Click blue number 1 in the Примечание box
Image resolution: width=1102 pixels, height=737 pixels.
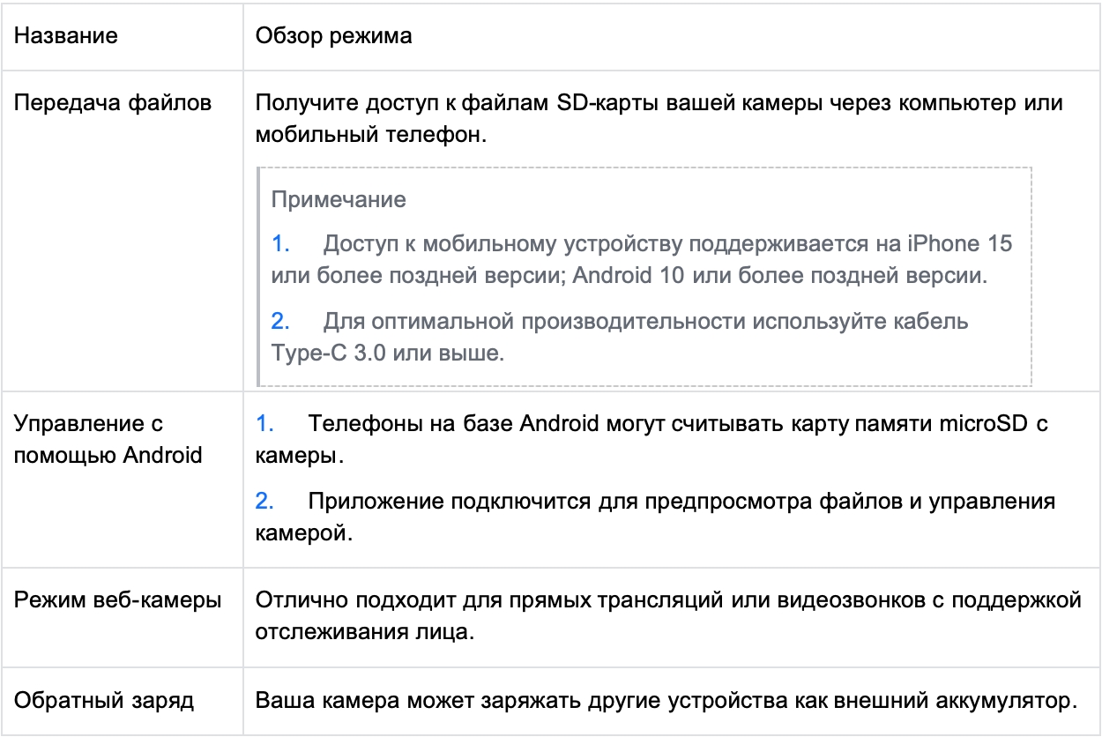pos(279,243)
